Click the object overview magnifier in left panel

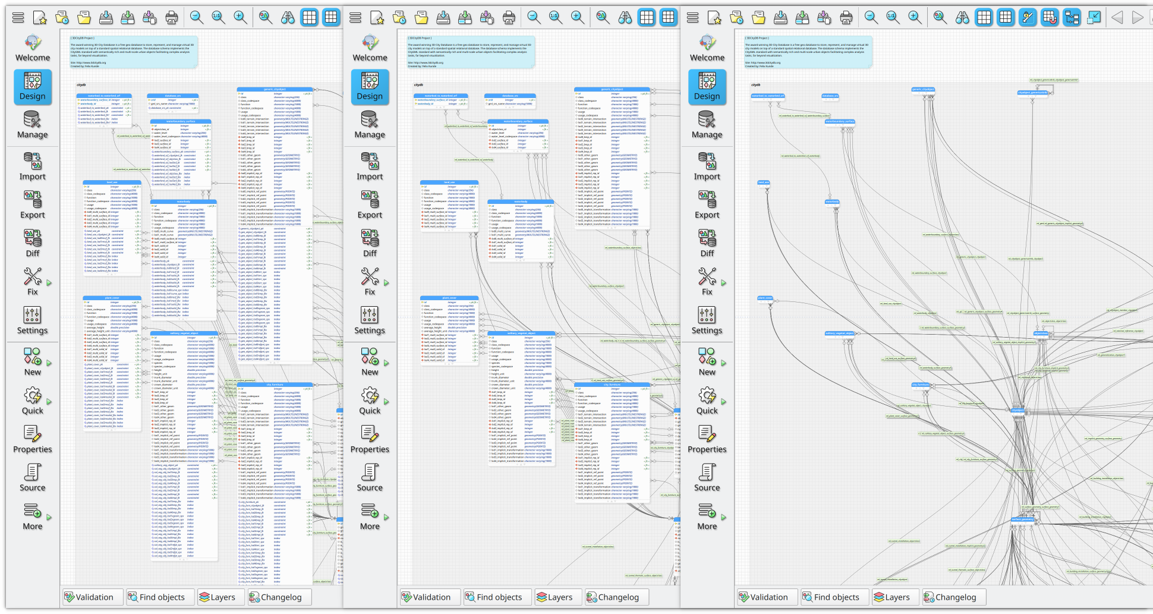click(266, 18)
